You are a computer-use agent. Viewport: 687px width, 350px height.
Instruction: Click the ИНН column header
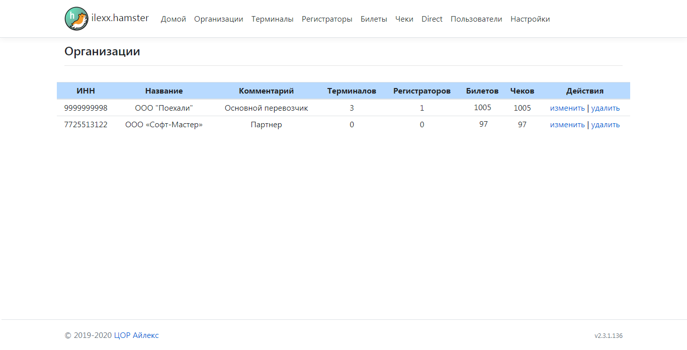[85, 91]
